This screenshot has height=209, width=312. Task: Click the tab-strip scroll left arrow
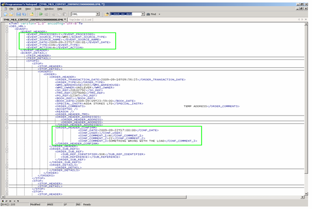click(299, 19)
